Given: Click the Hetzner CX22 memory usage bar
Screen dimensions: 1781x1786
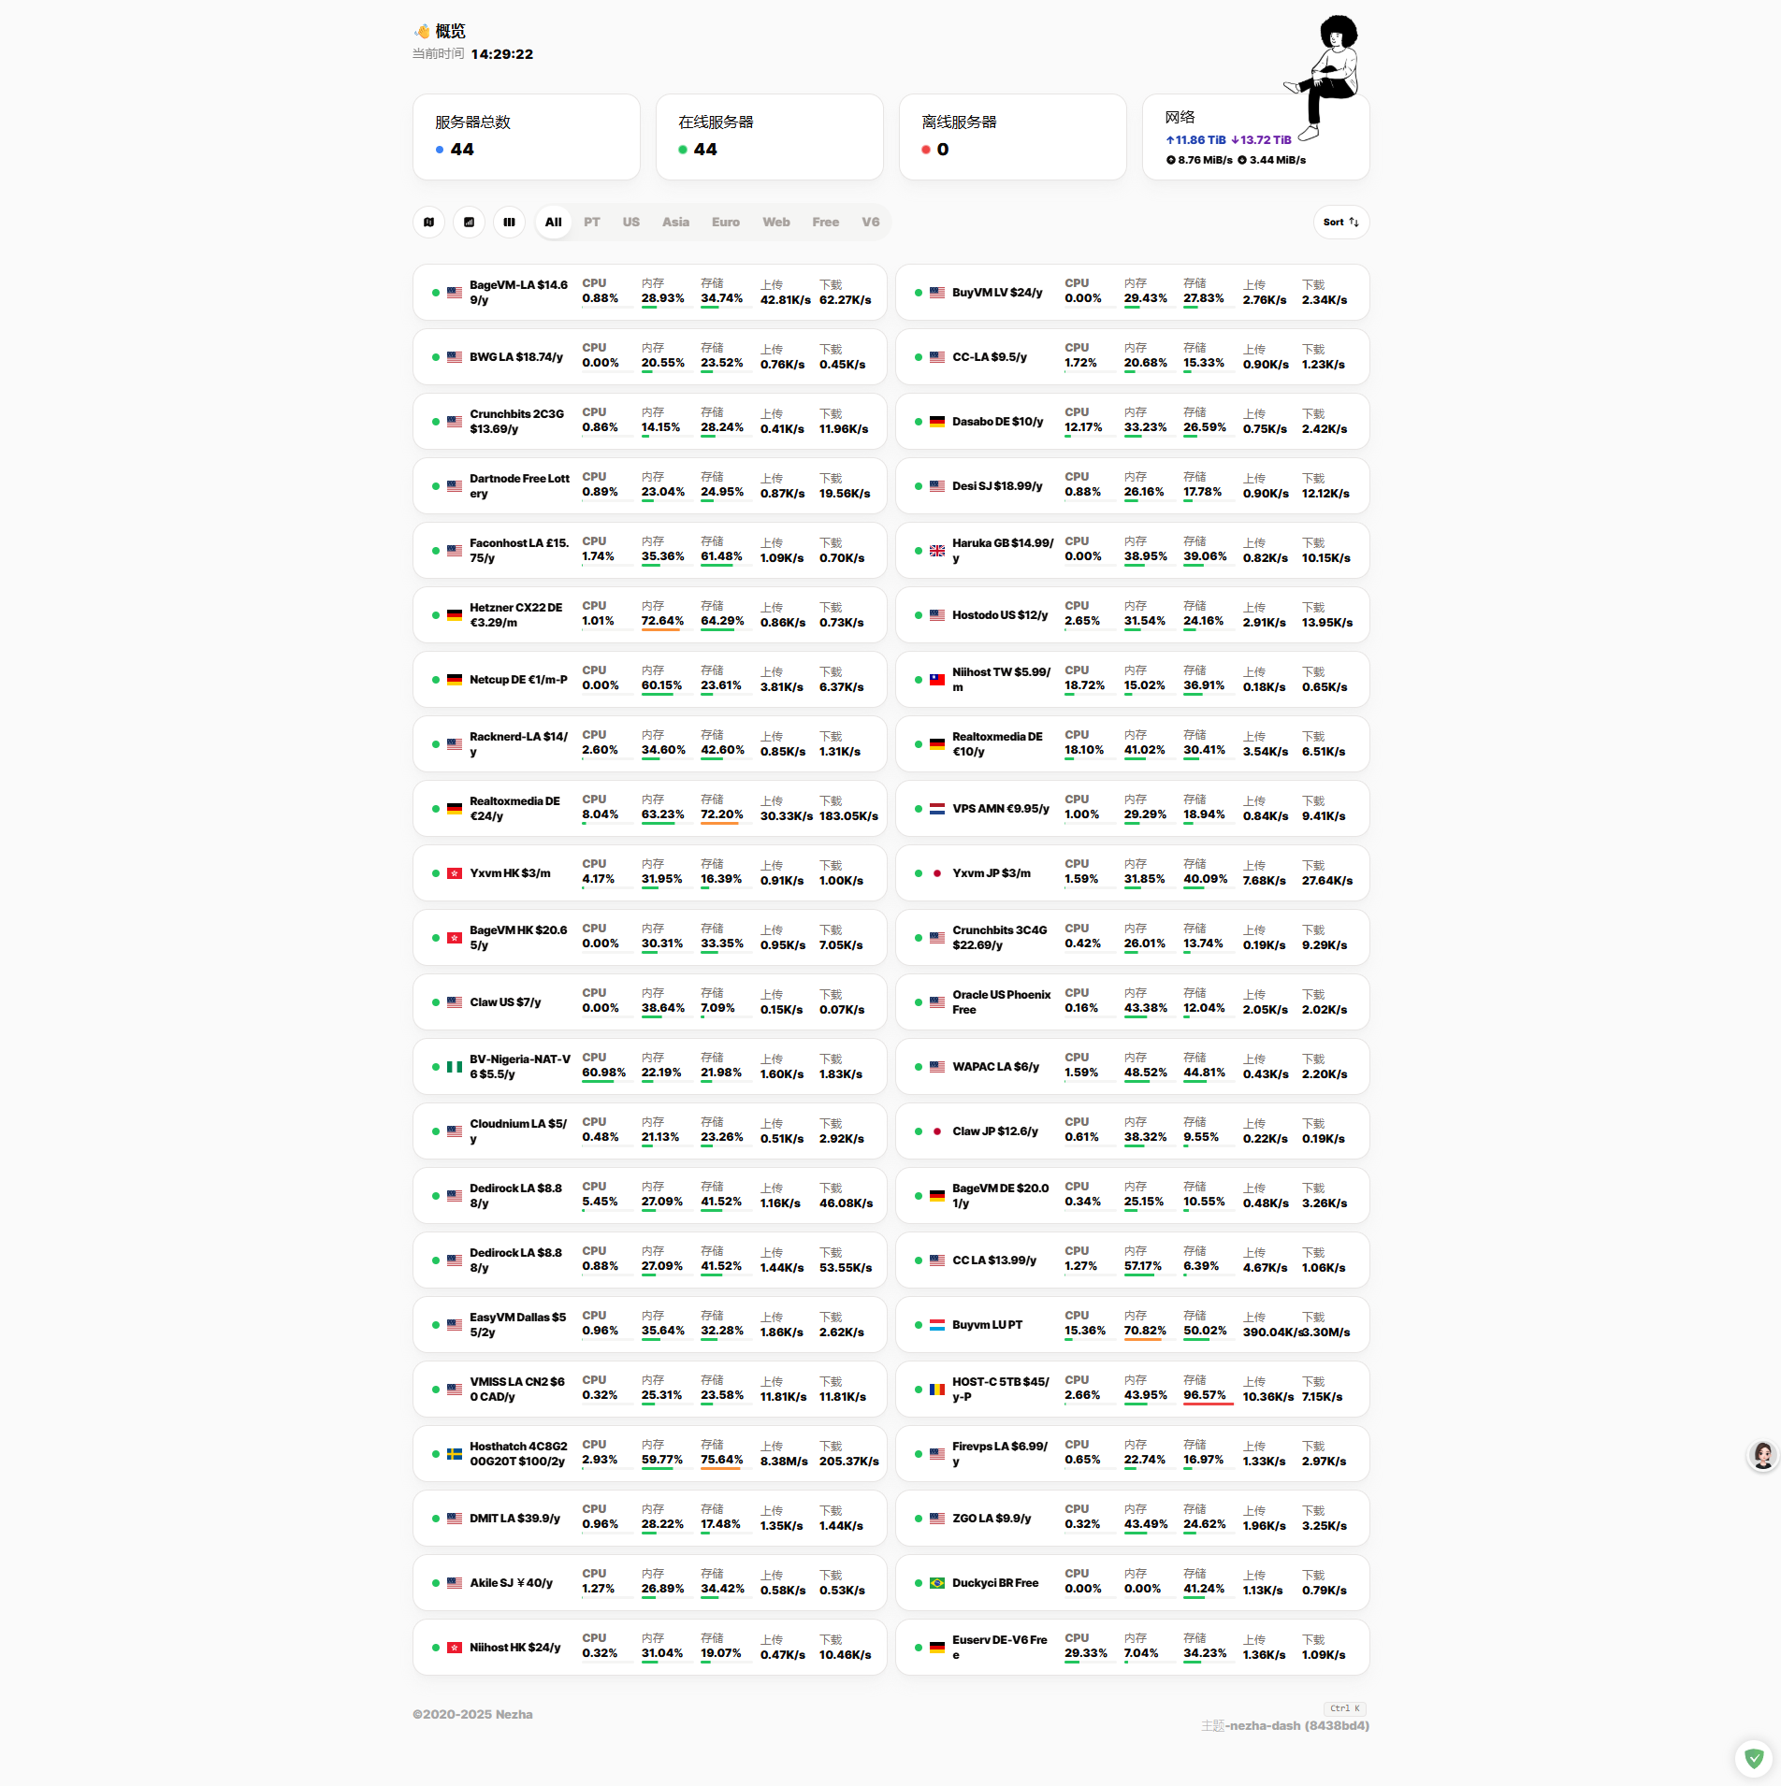Looking at the screenshot, I should click(x=667, y=629).
